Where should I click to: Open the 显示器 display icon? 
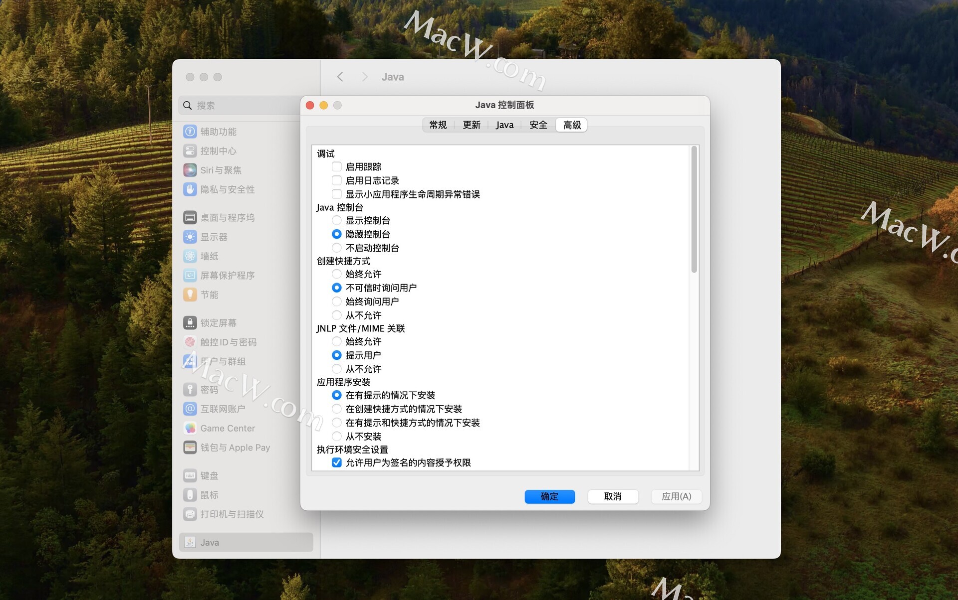coord(190,237)
